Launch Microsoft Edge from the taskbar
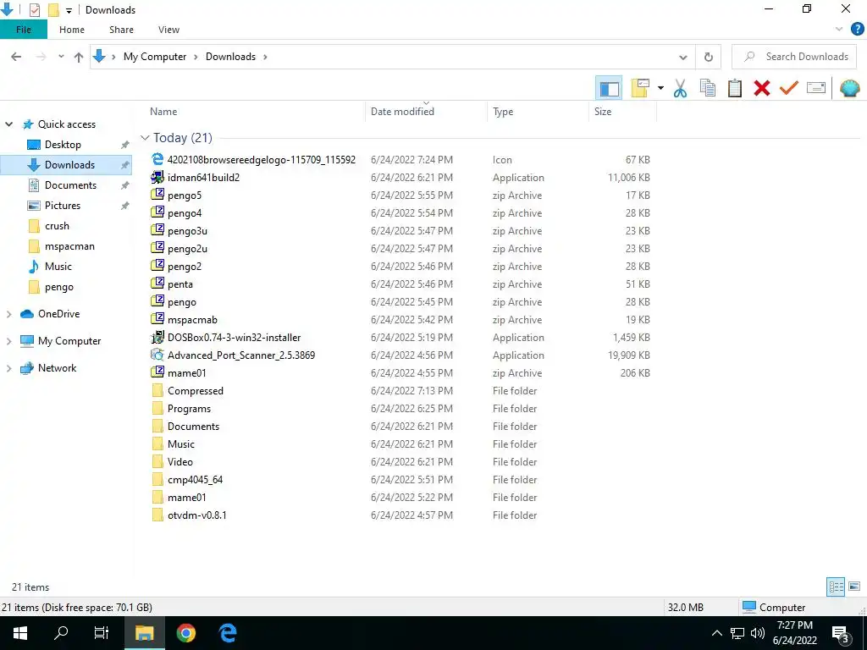Image resolution: width=867 pixels, height=650 pixels. pos(227,633)
